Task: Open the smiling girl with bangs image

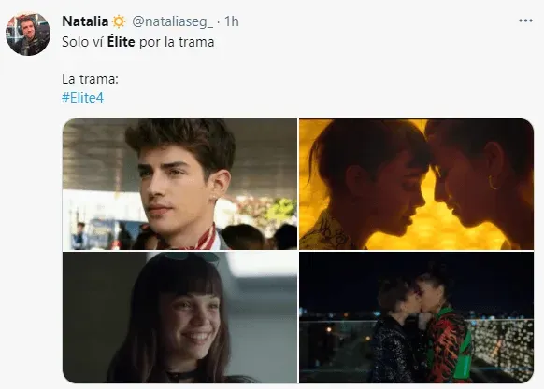Action: click(179, 317)
